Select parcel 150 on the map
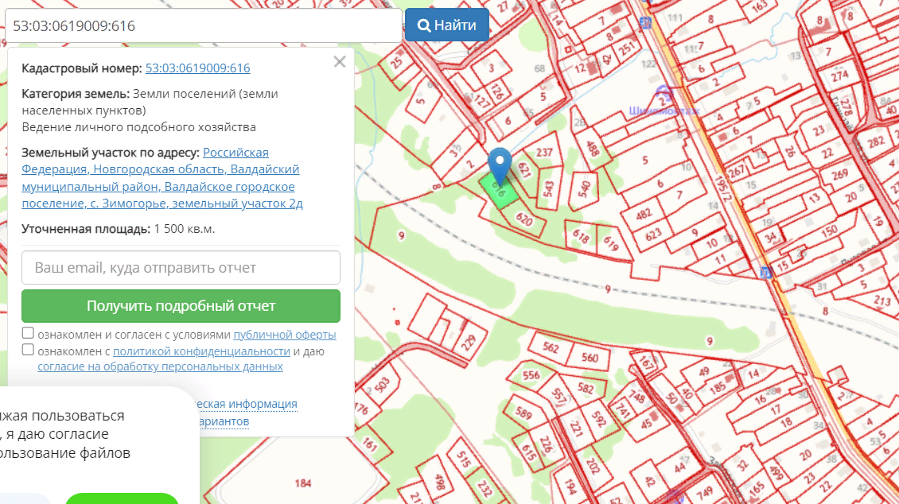 829,231
